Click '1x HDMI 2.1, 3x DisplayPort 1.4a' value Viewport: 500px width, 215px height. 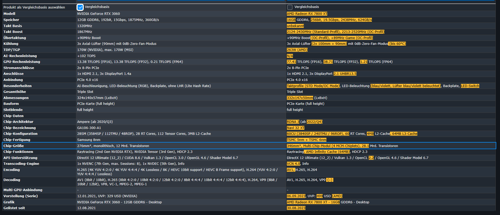(x=104, y=74)
